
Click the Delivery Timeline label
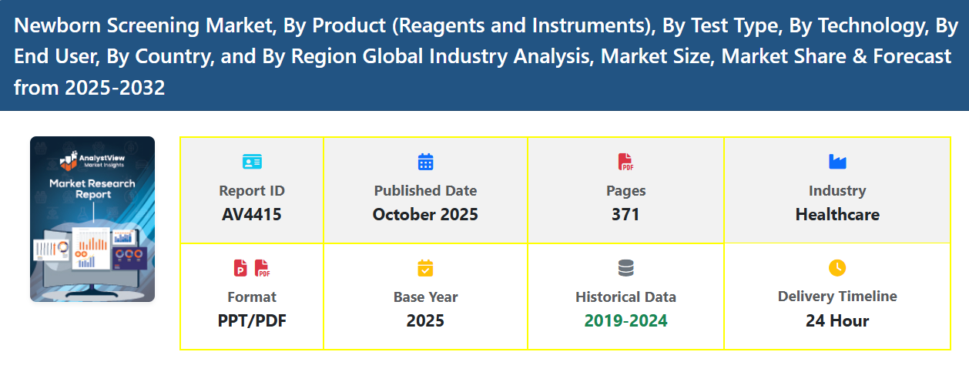(837, 297)
